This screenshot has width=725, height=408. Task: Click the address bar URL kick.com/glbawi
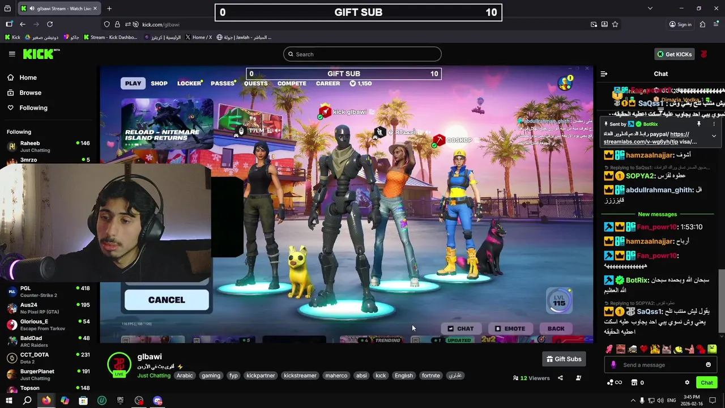tap(161, 24)
